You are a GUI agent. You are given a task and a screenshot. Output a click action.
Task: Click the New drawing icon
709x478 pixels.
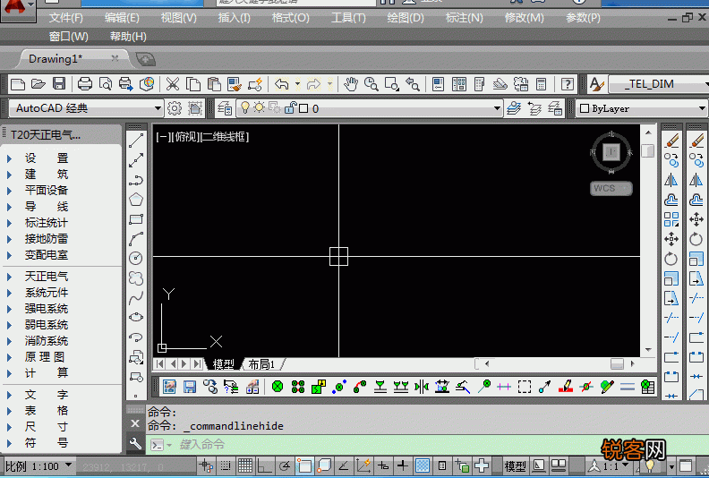[18, 84]
